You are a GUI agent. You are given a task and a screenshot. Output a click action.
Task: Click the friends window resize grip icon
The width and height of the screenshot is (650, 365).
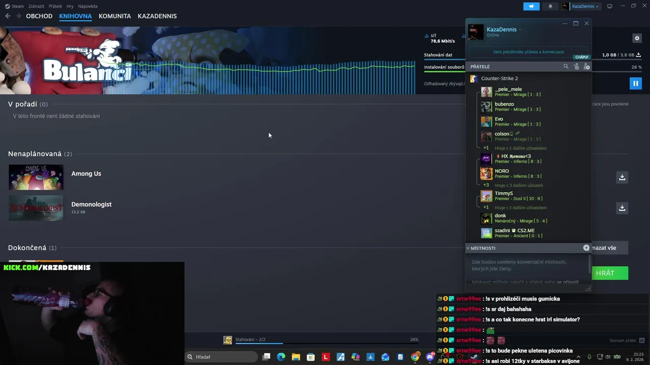coord(588,288)
